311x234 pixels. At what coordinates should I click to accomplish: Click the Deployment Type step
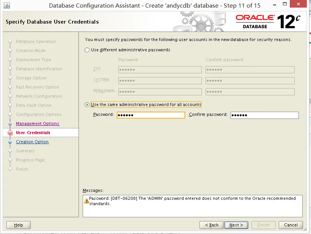pyautogui.click(x=33, y=60)
